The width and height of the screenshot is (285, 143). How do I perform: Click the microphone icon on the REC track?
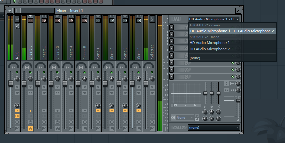pos(17,26)
